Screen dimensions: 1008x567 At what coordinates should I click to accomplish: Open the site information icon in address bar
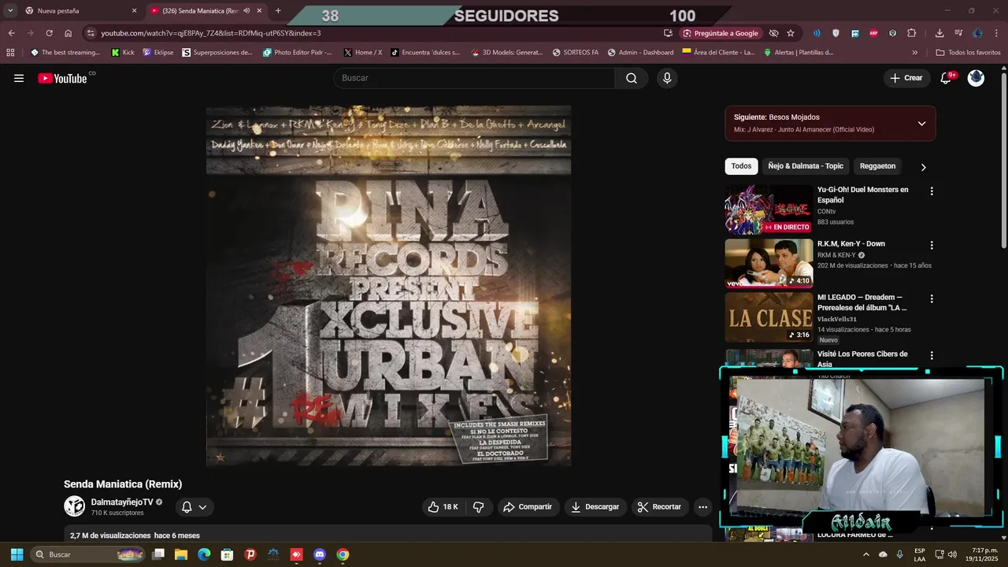pos(91,33)
